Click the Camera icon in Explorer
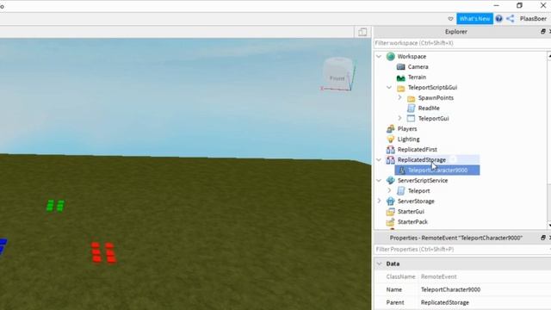Screen dimensions: 551x310 click(400, 67)
